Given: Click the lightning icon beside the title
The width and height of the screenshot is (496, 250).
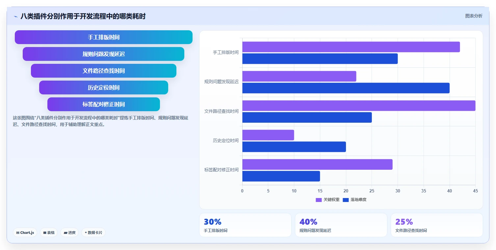Looking at the screenshot, I should (x=15, y=16).
